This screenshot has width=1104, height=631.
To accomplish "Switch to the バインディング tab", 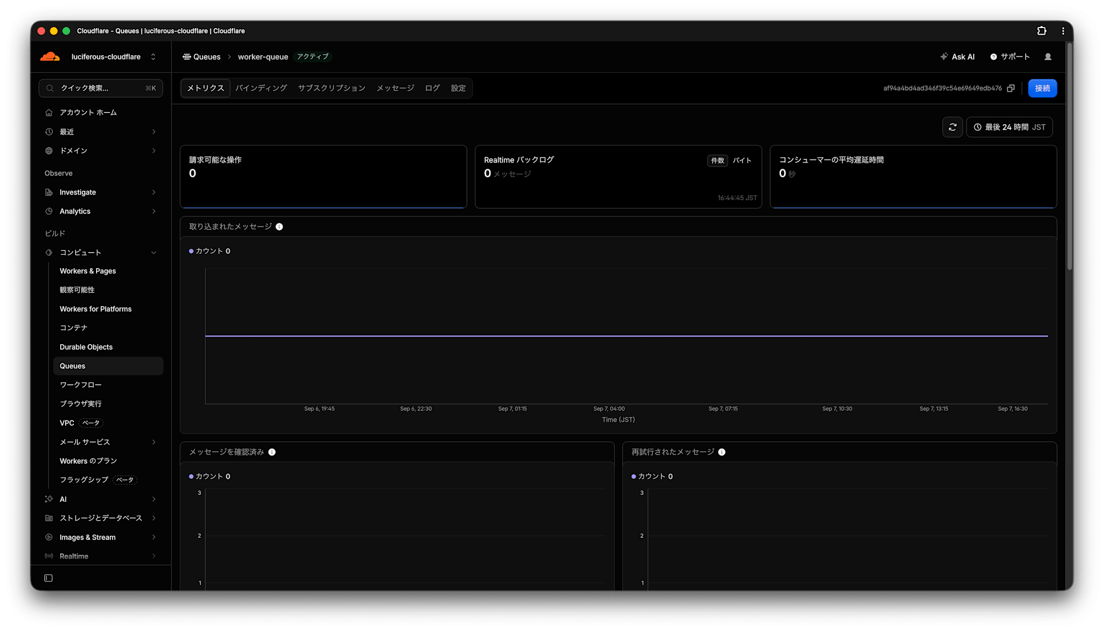I will pyautogui.click(x=261, y=88).
